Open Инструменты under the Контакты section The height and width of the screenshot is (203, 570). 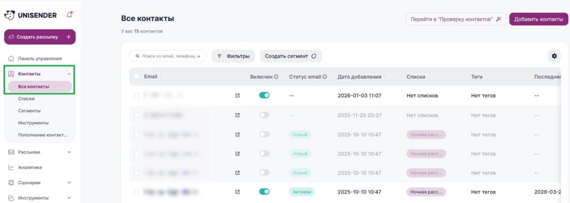[33, 123]
